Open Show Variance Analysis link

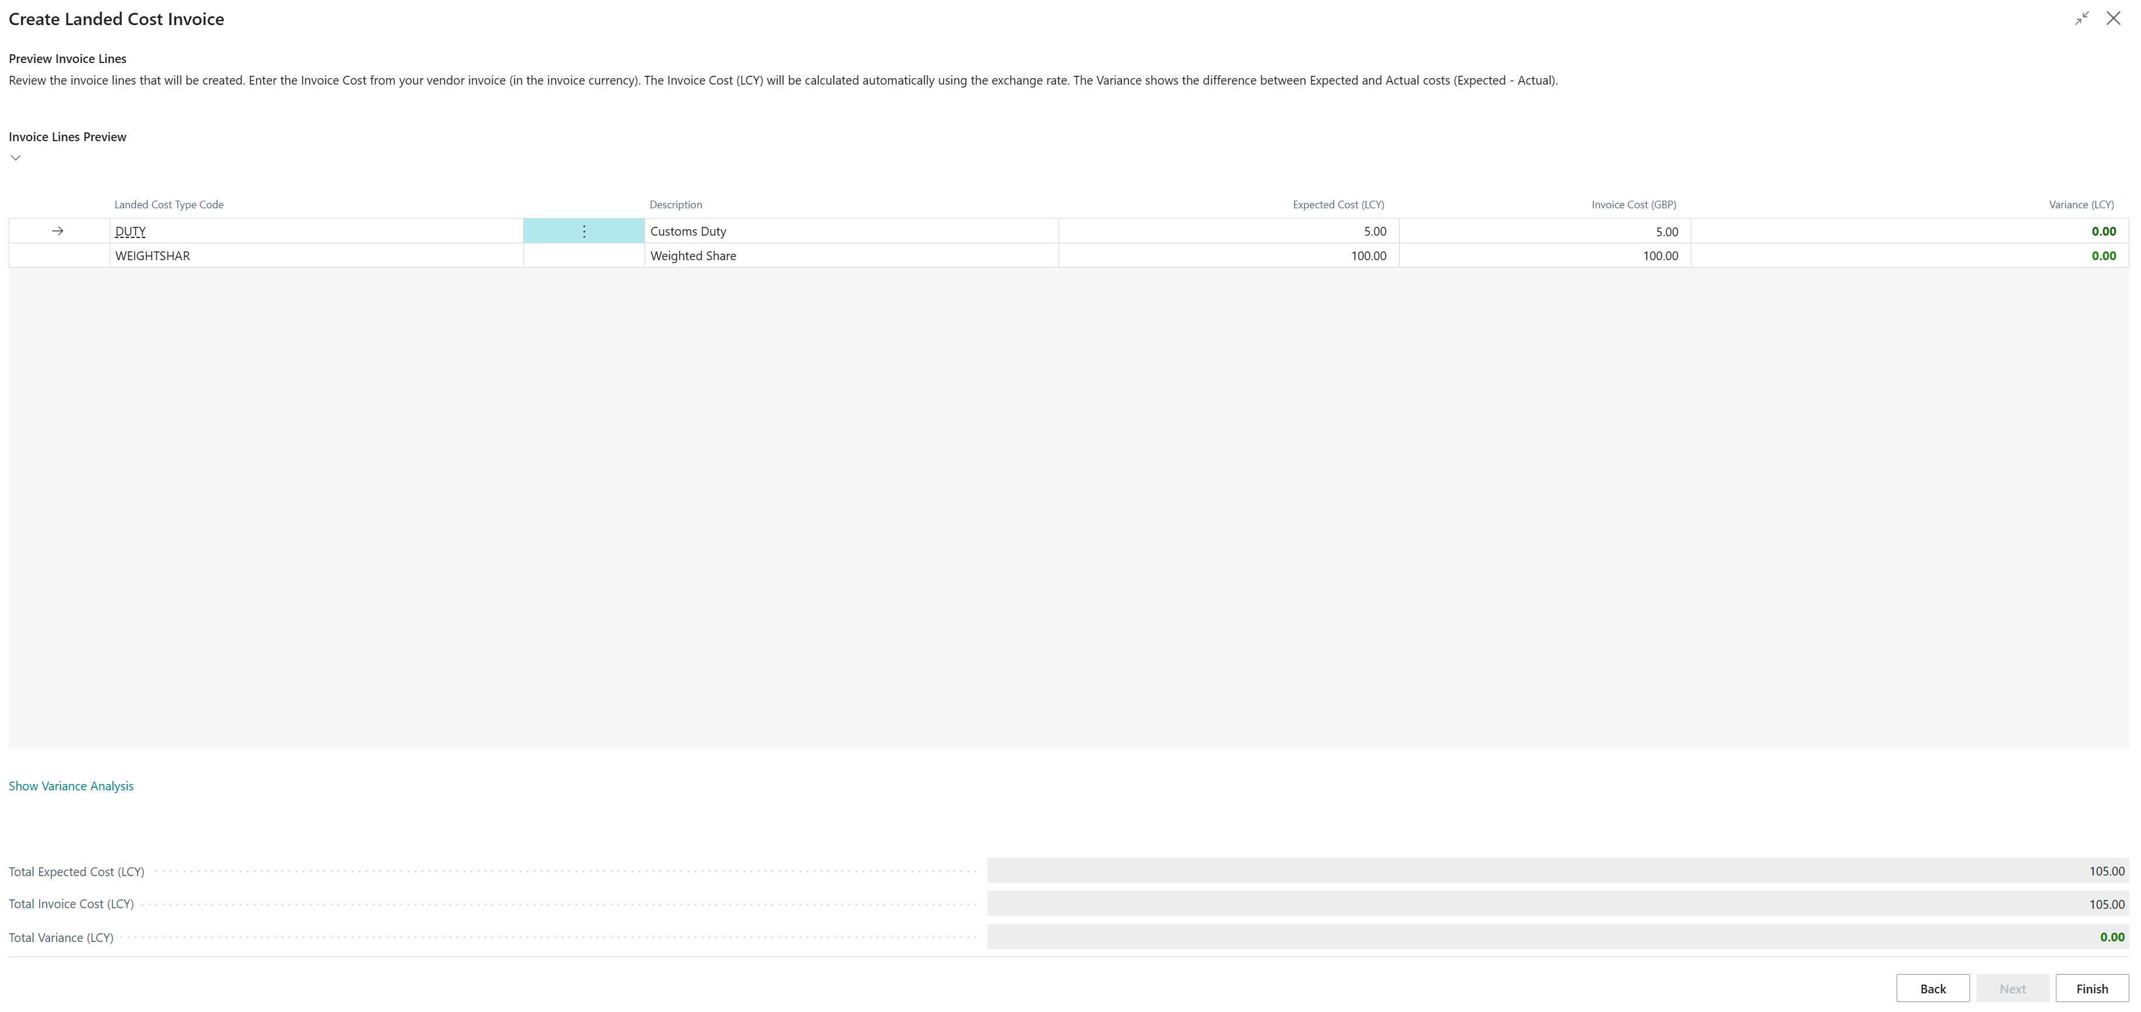point(71,786)
